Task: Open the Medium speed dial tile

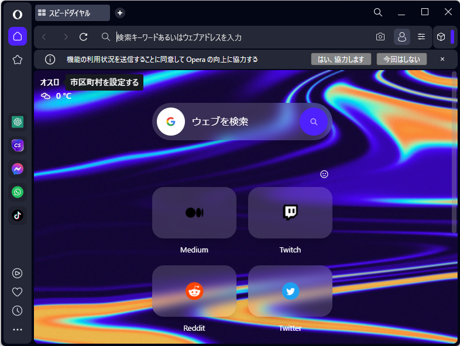Action: pyautogui.click(x=194, y=213)
